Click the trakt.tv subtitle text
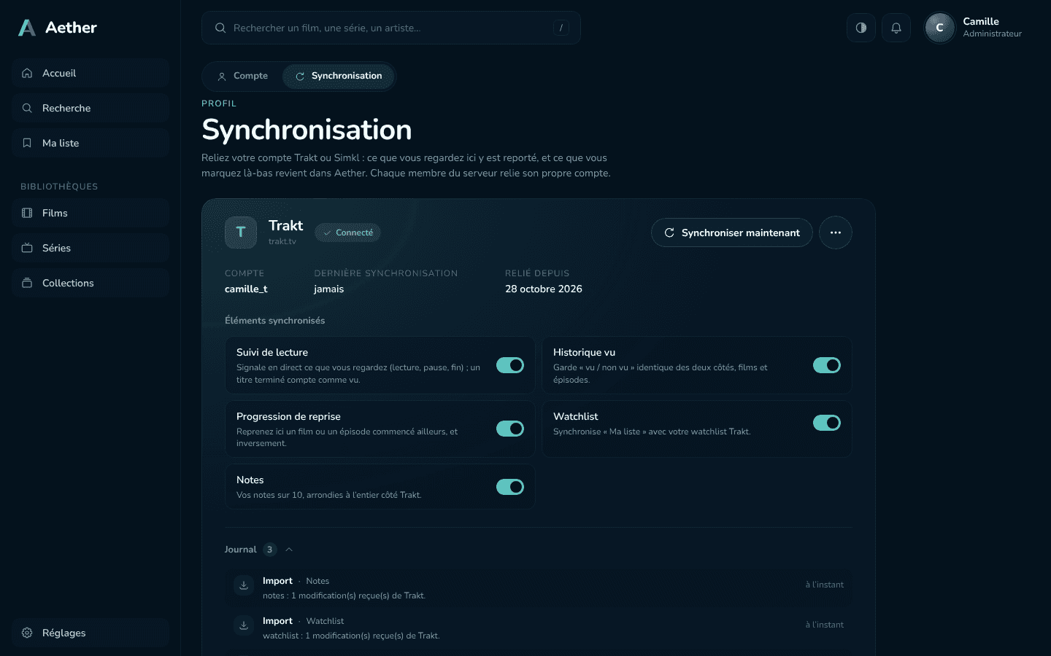 point(282,241)
